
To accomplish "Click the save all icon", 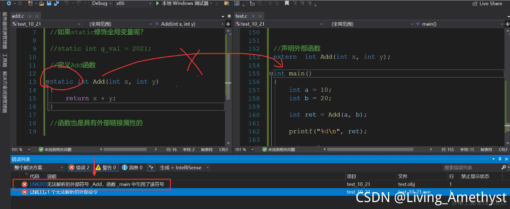I will click(56, 3).
